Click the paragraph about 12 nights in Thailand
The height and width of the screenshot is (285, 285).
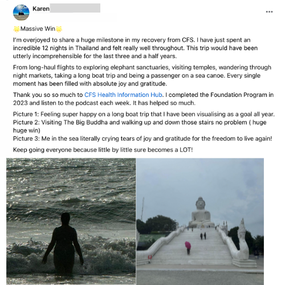[x=135, y=48]
